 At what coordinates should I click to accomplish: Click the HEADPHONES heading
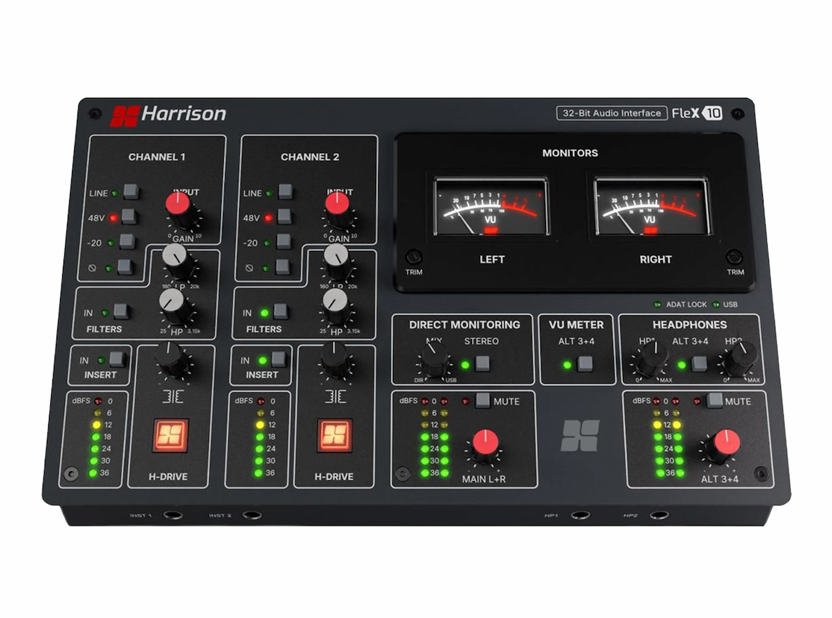point(689,324)
